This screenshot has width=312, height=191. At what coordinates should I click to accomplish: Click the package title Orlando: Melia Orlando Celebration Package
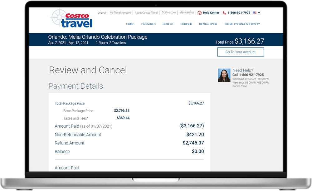point(98,37)
